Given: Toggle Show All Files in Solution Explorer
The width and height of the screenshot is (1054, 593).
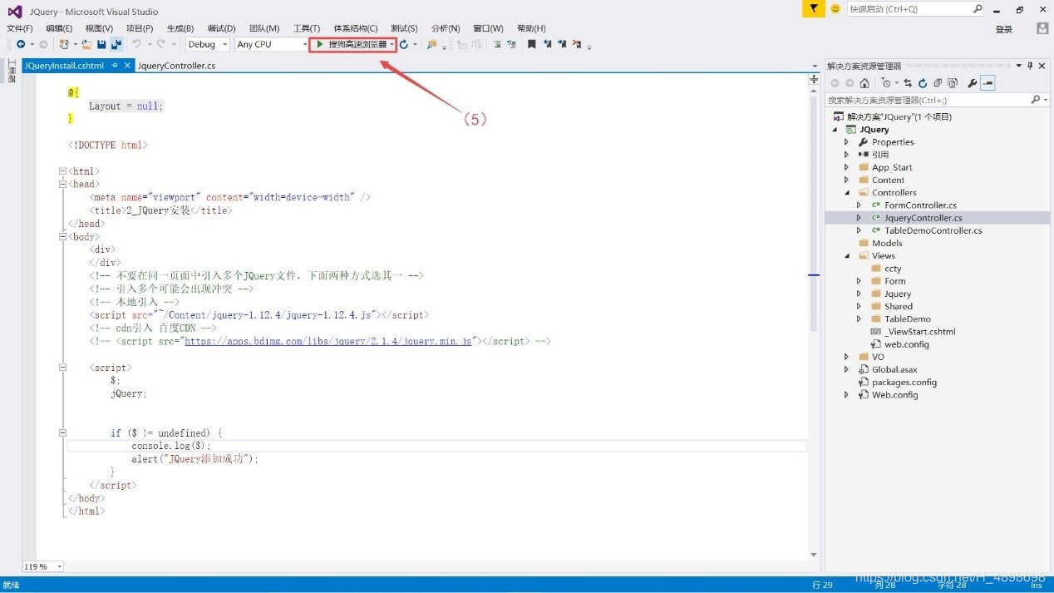Looking at the screenshot, I should tap(953, 83).
